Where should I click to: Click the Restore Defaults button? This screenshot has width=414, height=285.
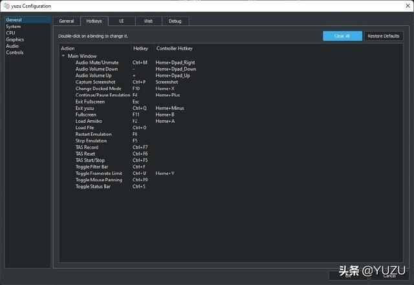[384, 36]
